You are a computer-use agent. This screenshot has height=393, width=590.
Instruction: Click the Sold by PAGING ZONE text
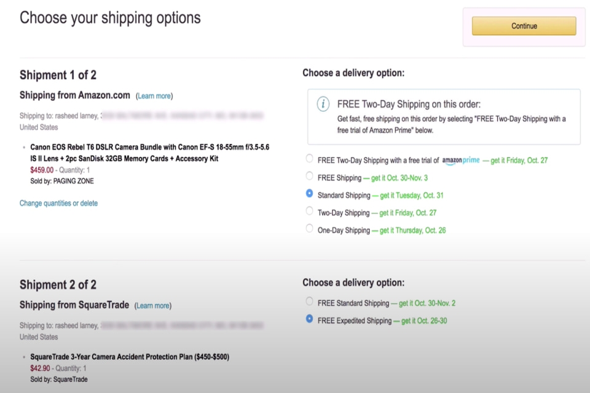click(62, 181)
